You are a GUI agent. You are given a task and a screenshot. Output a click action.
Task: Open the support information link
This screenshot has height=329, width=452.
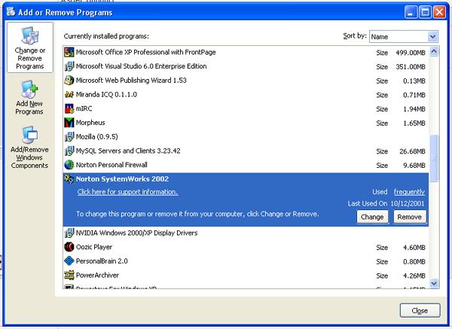(x=127, y=192)
